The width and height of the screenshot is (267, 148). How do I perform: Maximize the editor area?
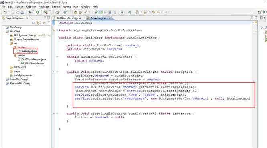tap(256, 18)
